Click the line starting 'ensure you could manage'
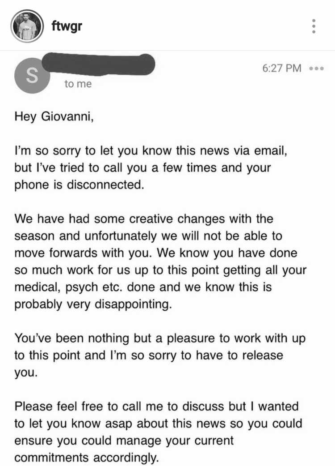The height and width of the screenshot is (466, 335). tap(124, 440)
